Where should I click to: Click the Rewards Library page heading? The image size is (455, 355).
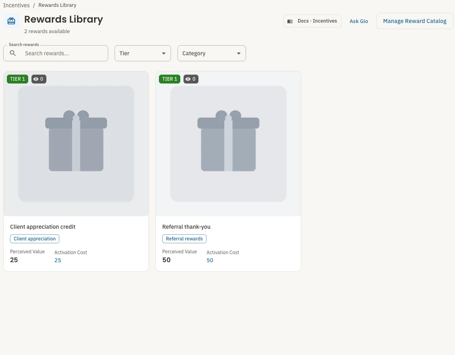[64, 19]
